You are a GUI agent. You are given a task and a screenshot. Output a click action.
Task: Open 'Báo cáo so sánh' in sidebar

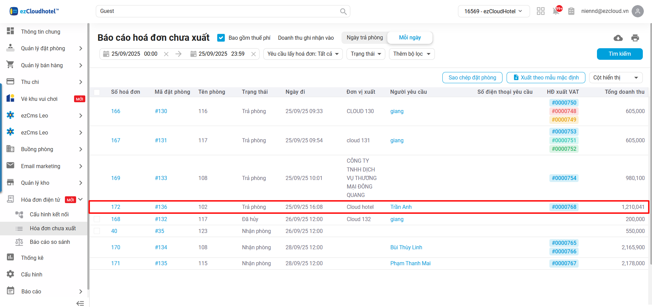pyautogui.click(x=50, y=242)
